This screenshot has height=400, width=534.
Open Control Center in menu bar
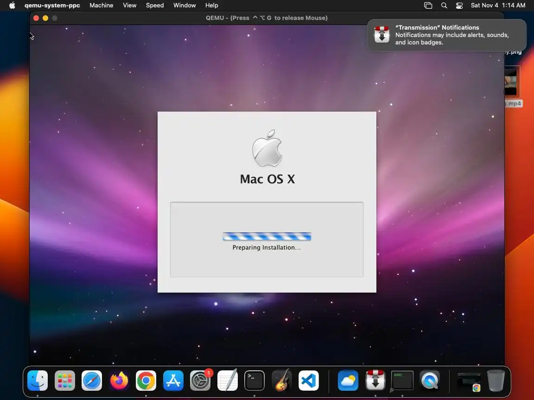pyautogui.click(x=459, y=6)
